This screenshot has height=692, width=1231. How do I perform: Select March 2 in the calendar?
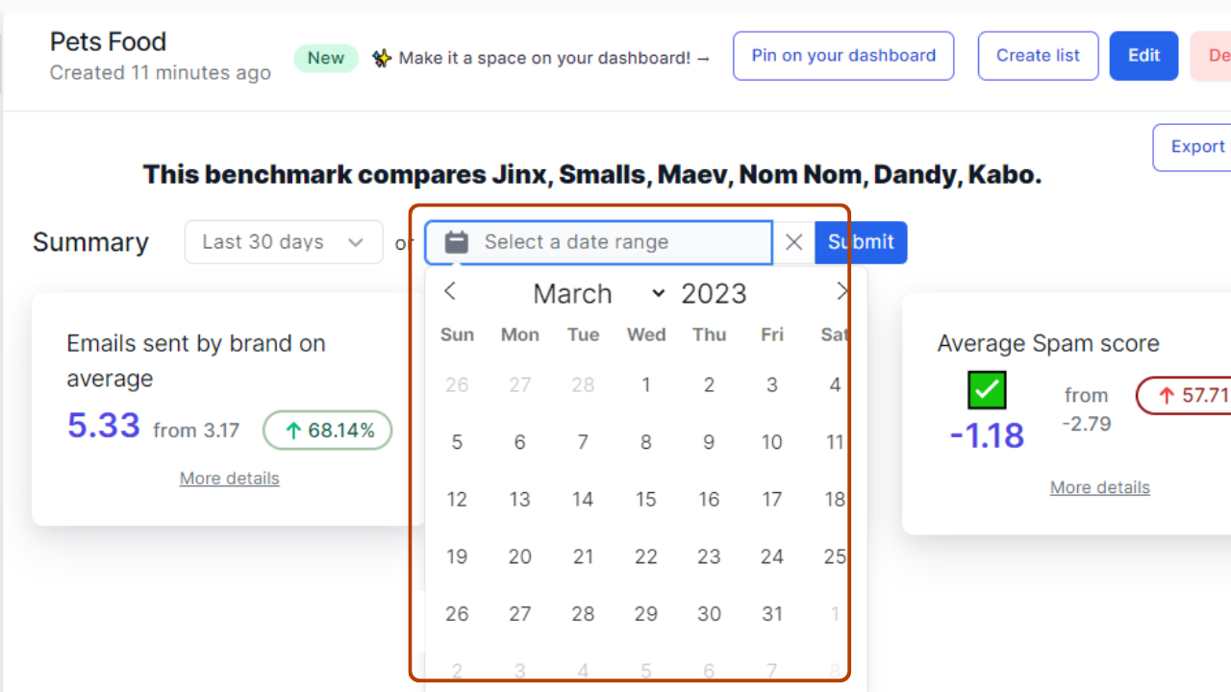[709, 384]
